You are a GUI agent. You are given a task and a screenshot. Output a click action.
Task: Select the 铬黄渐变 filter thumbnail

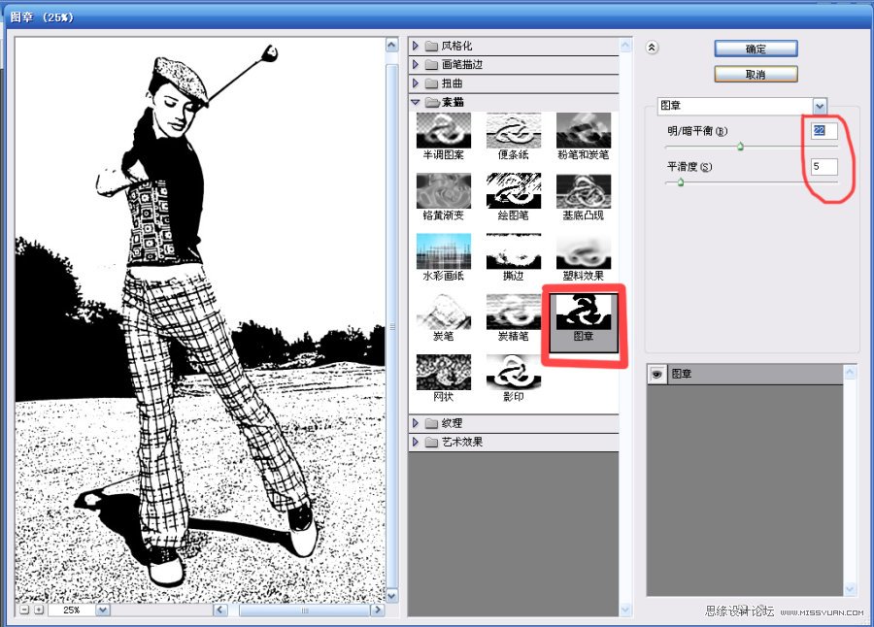pos(443,190)
